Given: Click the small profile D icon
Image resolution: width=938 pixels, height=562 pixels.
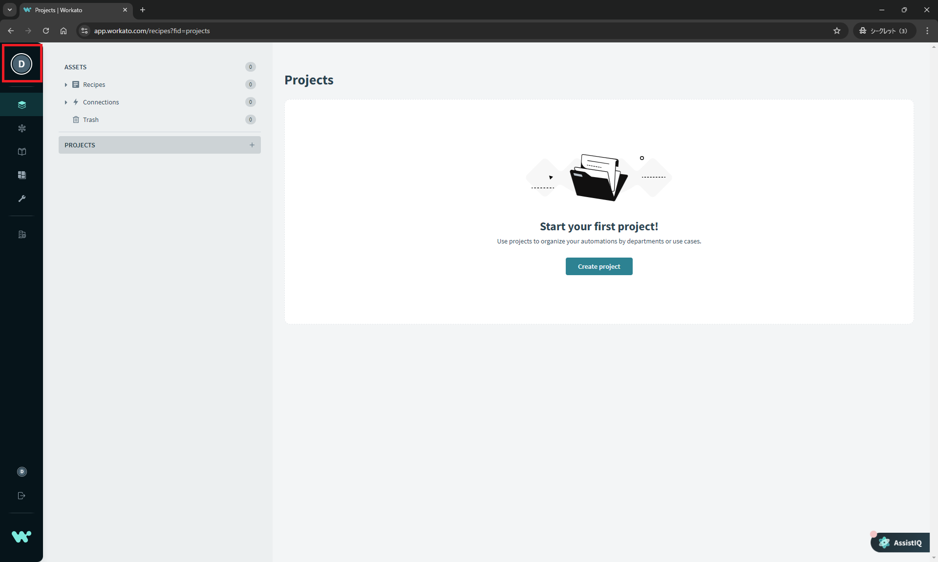Looking at the screenshot, I should pos(21,472).
